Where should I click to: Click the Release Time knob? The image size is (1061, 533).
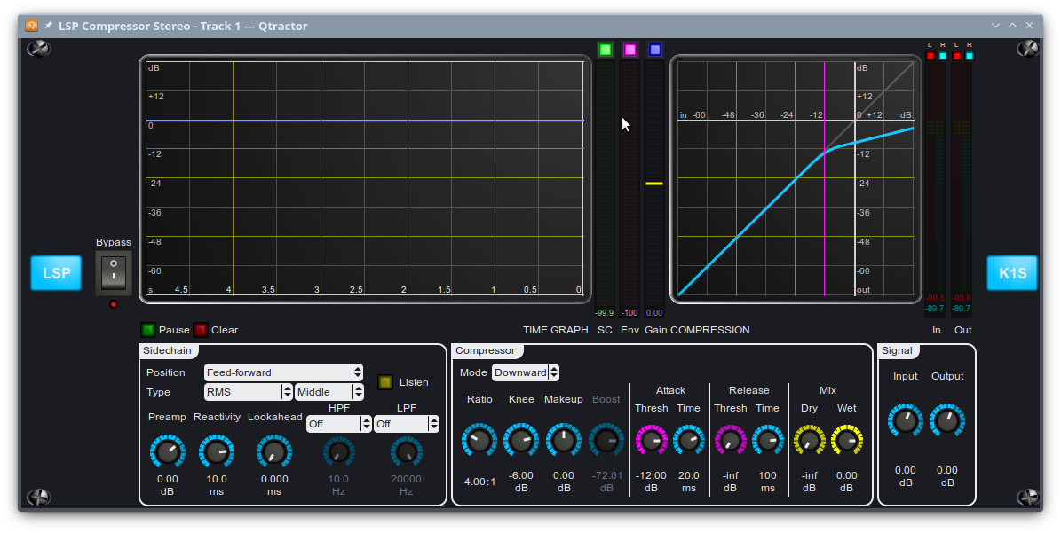tap(768, 441)
